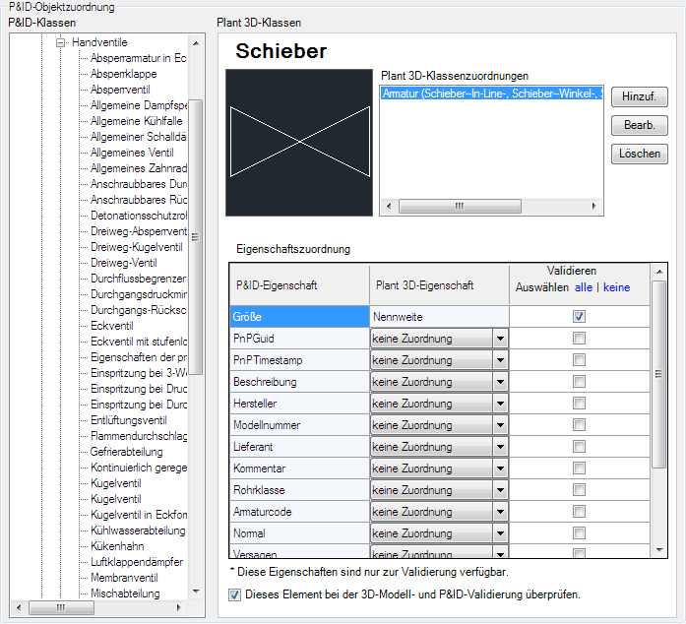
Task: Select Luftklappendämpfer tree item
Action: 137,562
